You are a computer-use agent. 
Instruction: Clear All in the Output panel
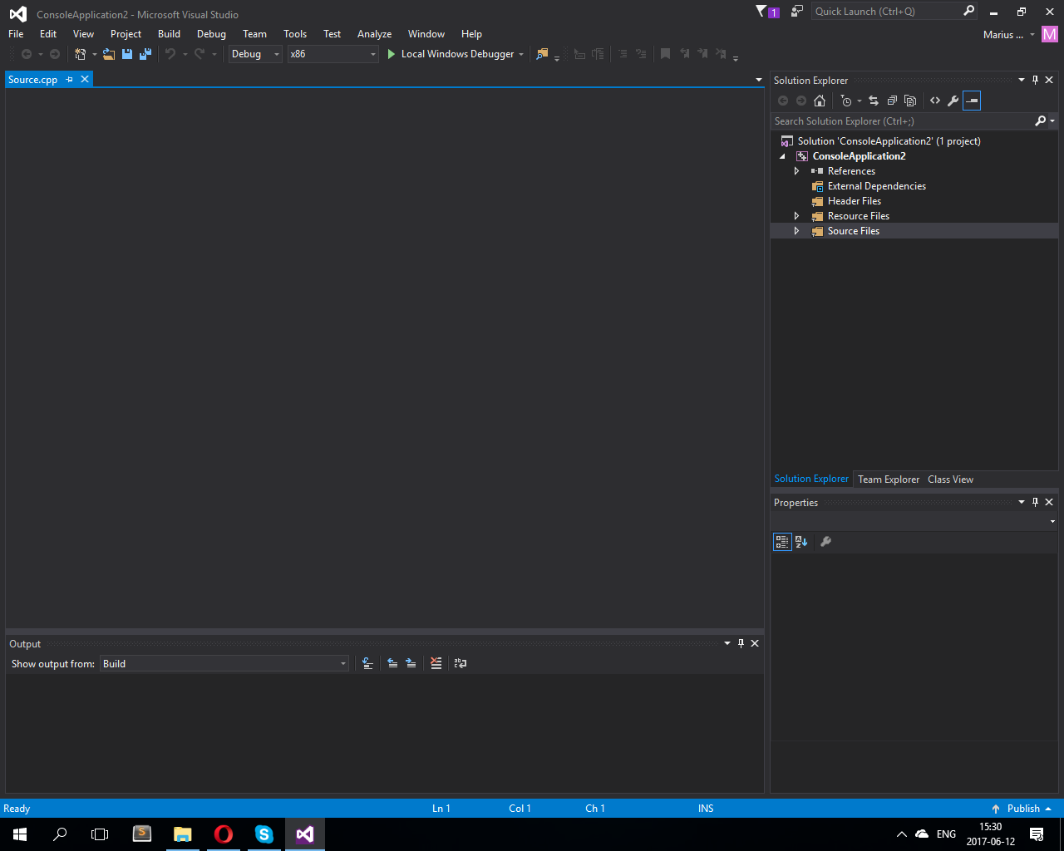pyautogui.click(x=436, y=663)
